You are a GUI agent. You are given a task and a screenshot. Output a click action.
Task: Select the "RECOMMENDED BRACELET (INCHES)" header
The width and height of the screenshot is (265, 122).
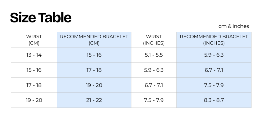(x=214, y=40)
